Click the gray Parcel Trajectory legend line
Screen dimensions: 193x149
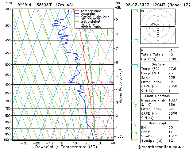pos(77,16)
